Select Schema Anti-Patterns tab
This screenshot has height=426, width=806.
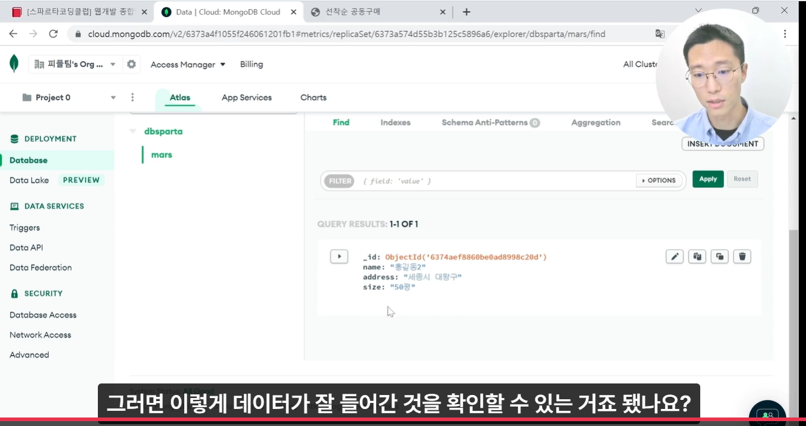pyautogui.click(x=491, y=122)
